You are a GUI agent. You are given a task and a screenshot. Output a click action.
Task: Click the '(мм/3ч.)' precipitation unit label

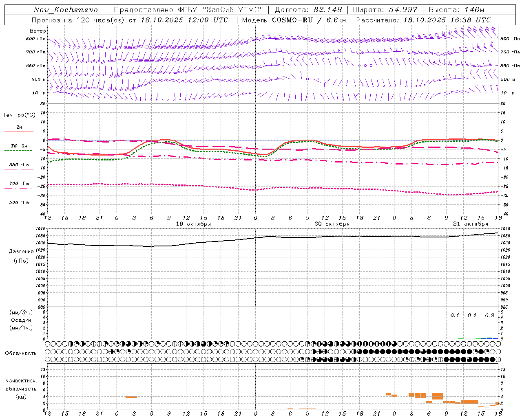click(x=21, y=313)
